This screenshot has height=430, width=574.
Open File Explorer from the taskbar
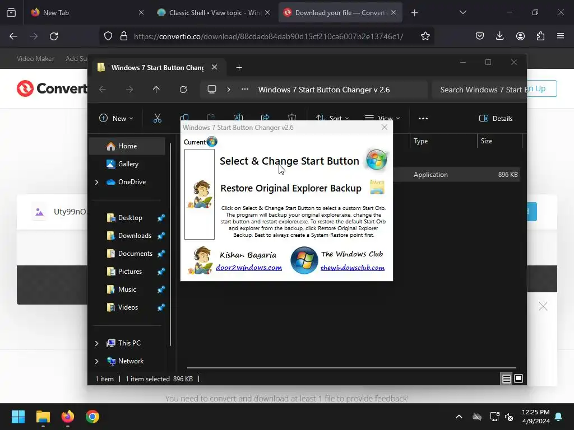(x=43, y=417)
